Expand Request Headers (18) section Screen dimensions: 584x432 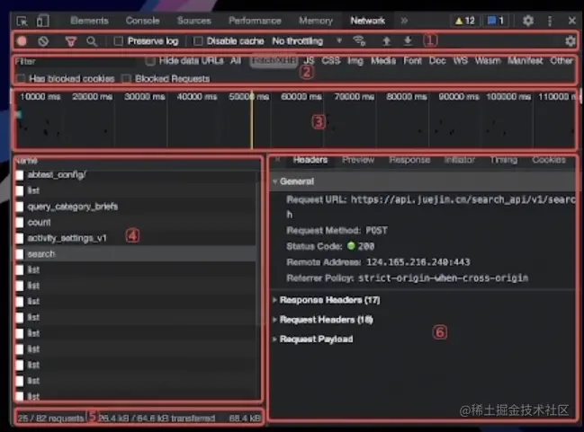322,320
